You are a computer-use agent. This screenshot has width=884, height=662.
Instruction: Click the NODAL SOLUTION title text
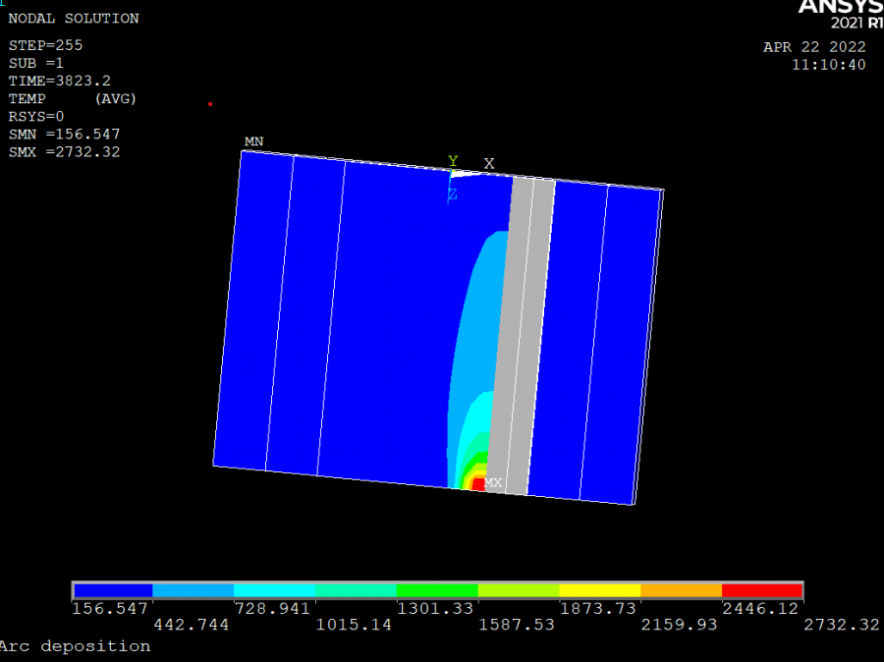pyautogui.click(x=74, y=19)
